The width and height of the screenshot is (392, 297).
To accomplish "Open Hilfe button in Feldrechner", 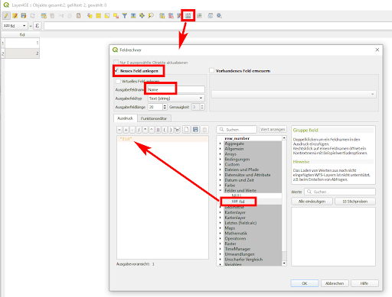I will point(364,283).
